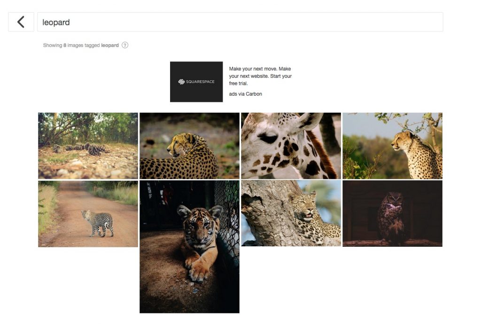View the cheetah sitting in sunlight thumbnail
481x327 pixels.
pos(393,145)
